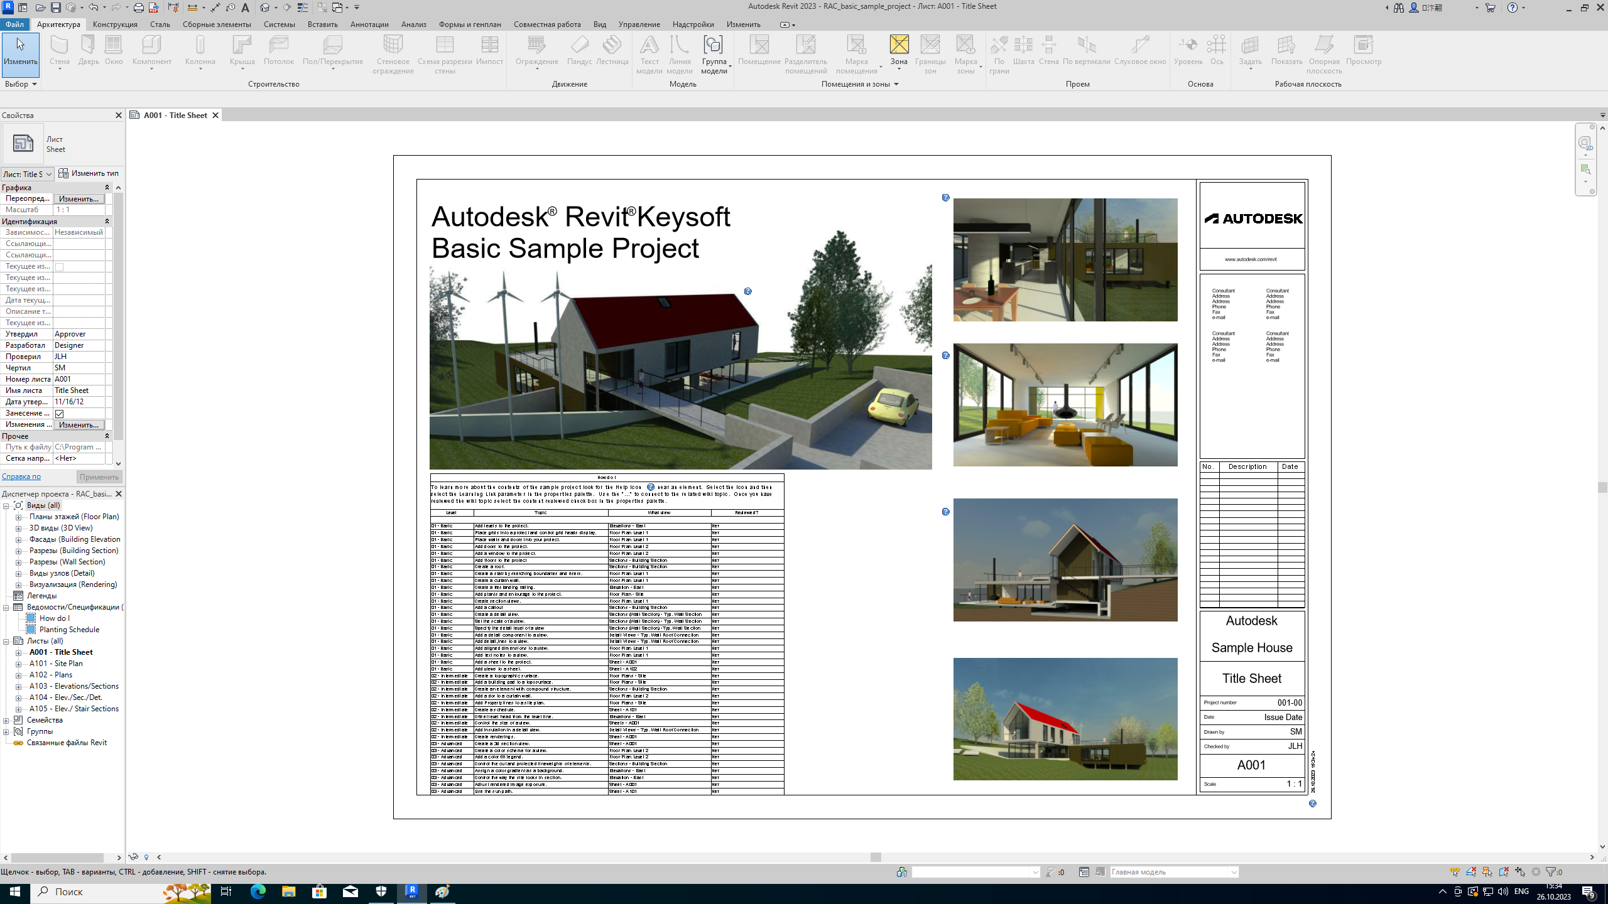Click the Номер листа A001 value field
The width and height of the screenshot is (1608, 904).
coord(79,379)
